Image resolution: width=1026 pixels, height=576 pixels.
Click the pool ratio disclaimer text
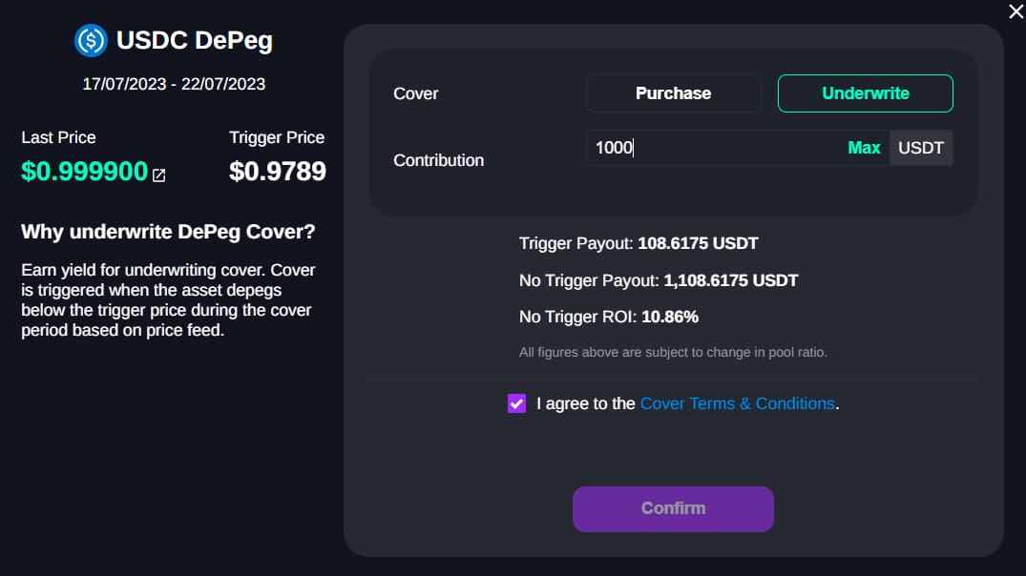pyautogui.click(x=673, y=353)
